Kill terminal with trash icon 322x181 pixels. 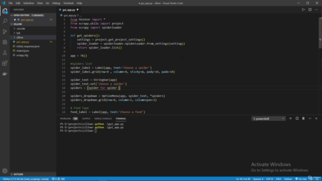(303, 119)
